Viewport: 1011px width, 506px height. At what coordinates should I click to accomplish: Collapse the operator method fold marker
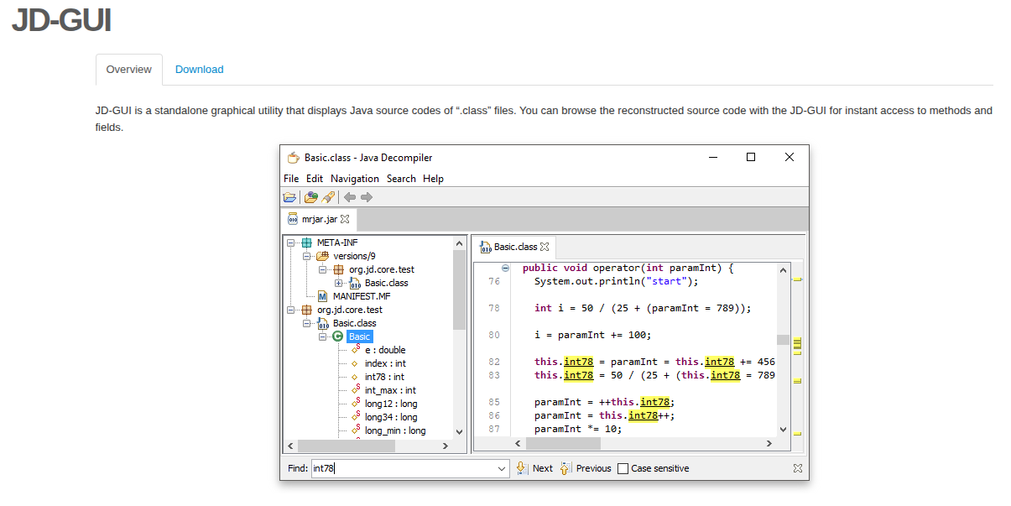[505, 269]
